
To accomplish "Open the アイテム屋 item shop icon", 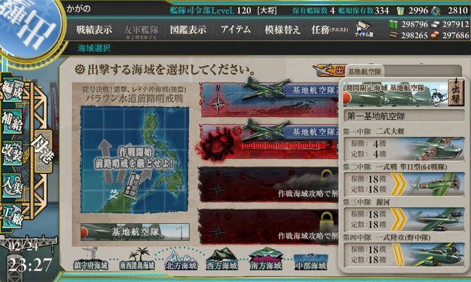I will coord(364,29).
